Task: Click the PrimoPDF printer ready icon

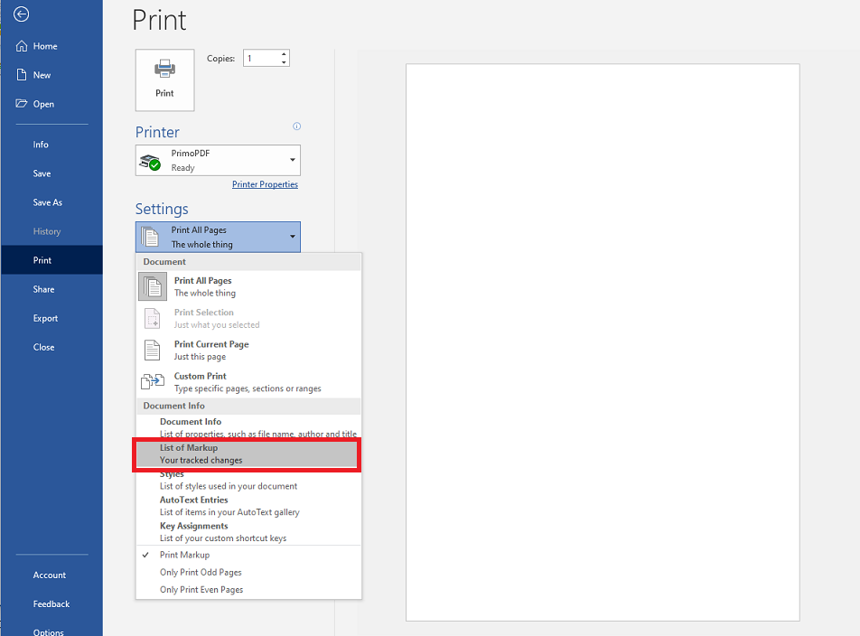Action: click(x=150, y=161)
